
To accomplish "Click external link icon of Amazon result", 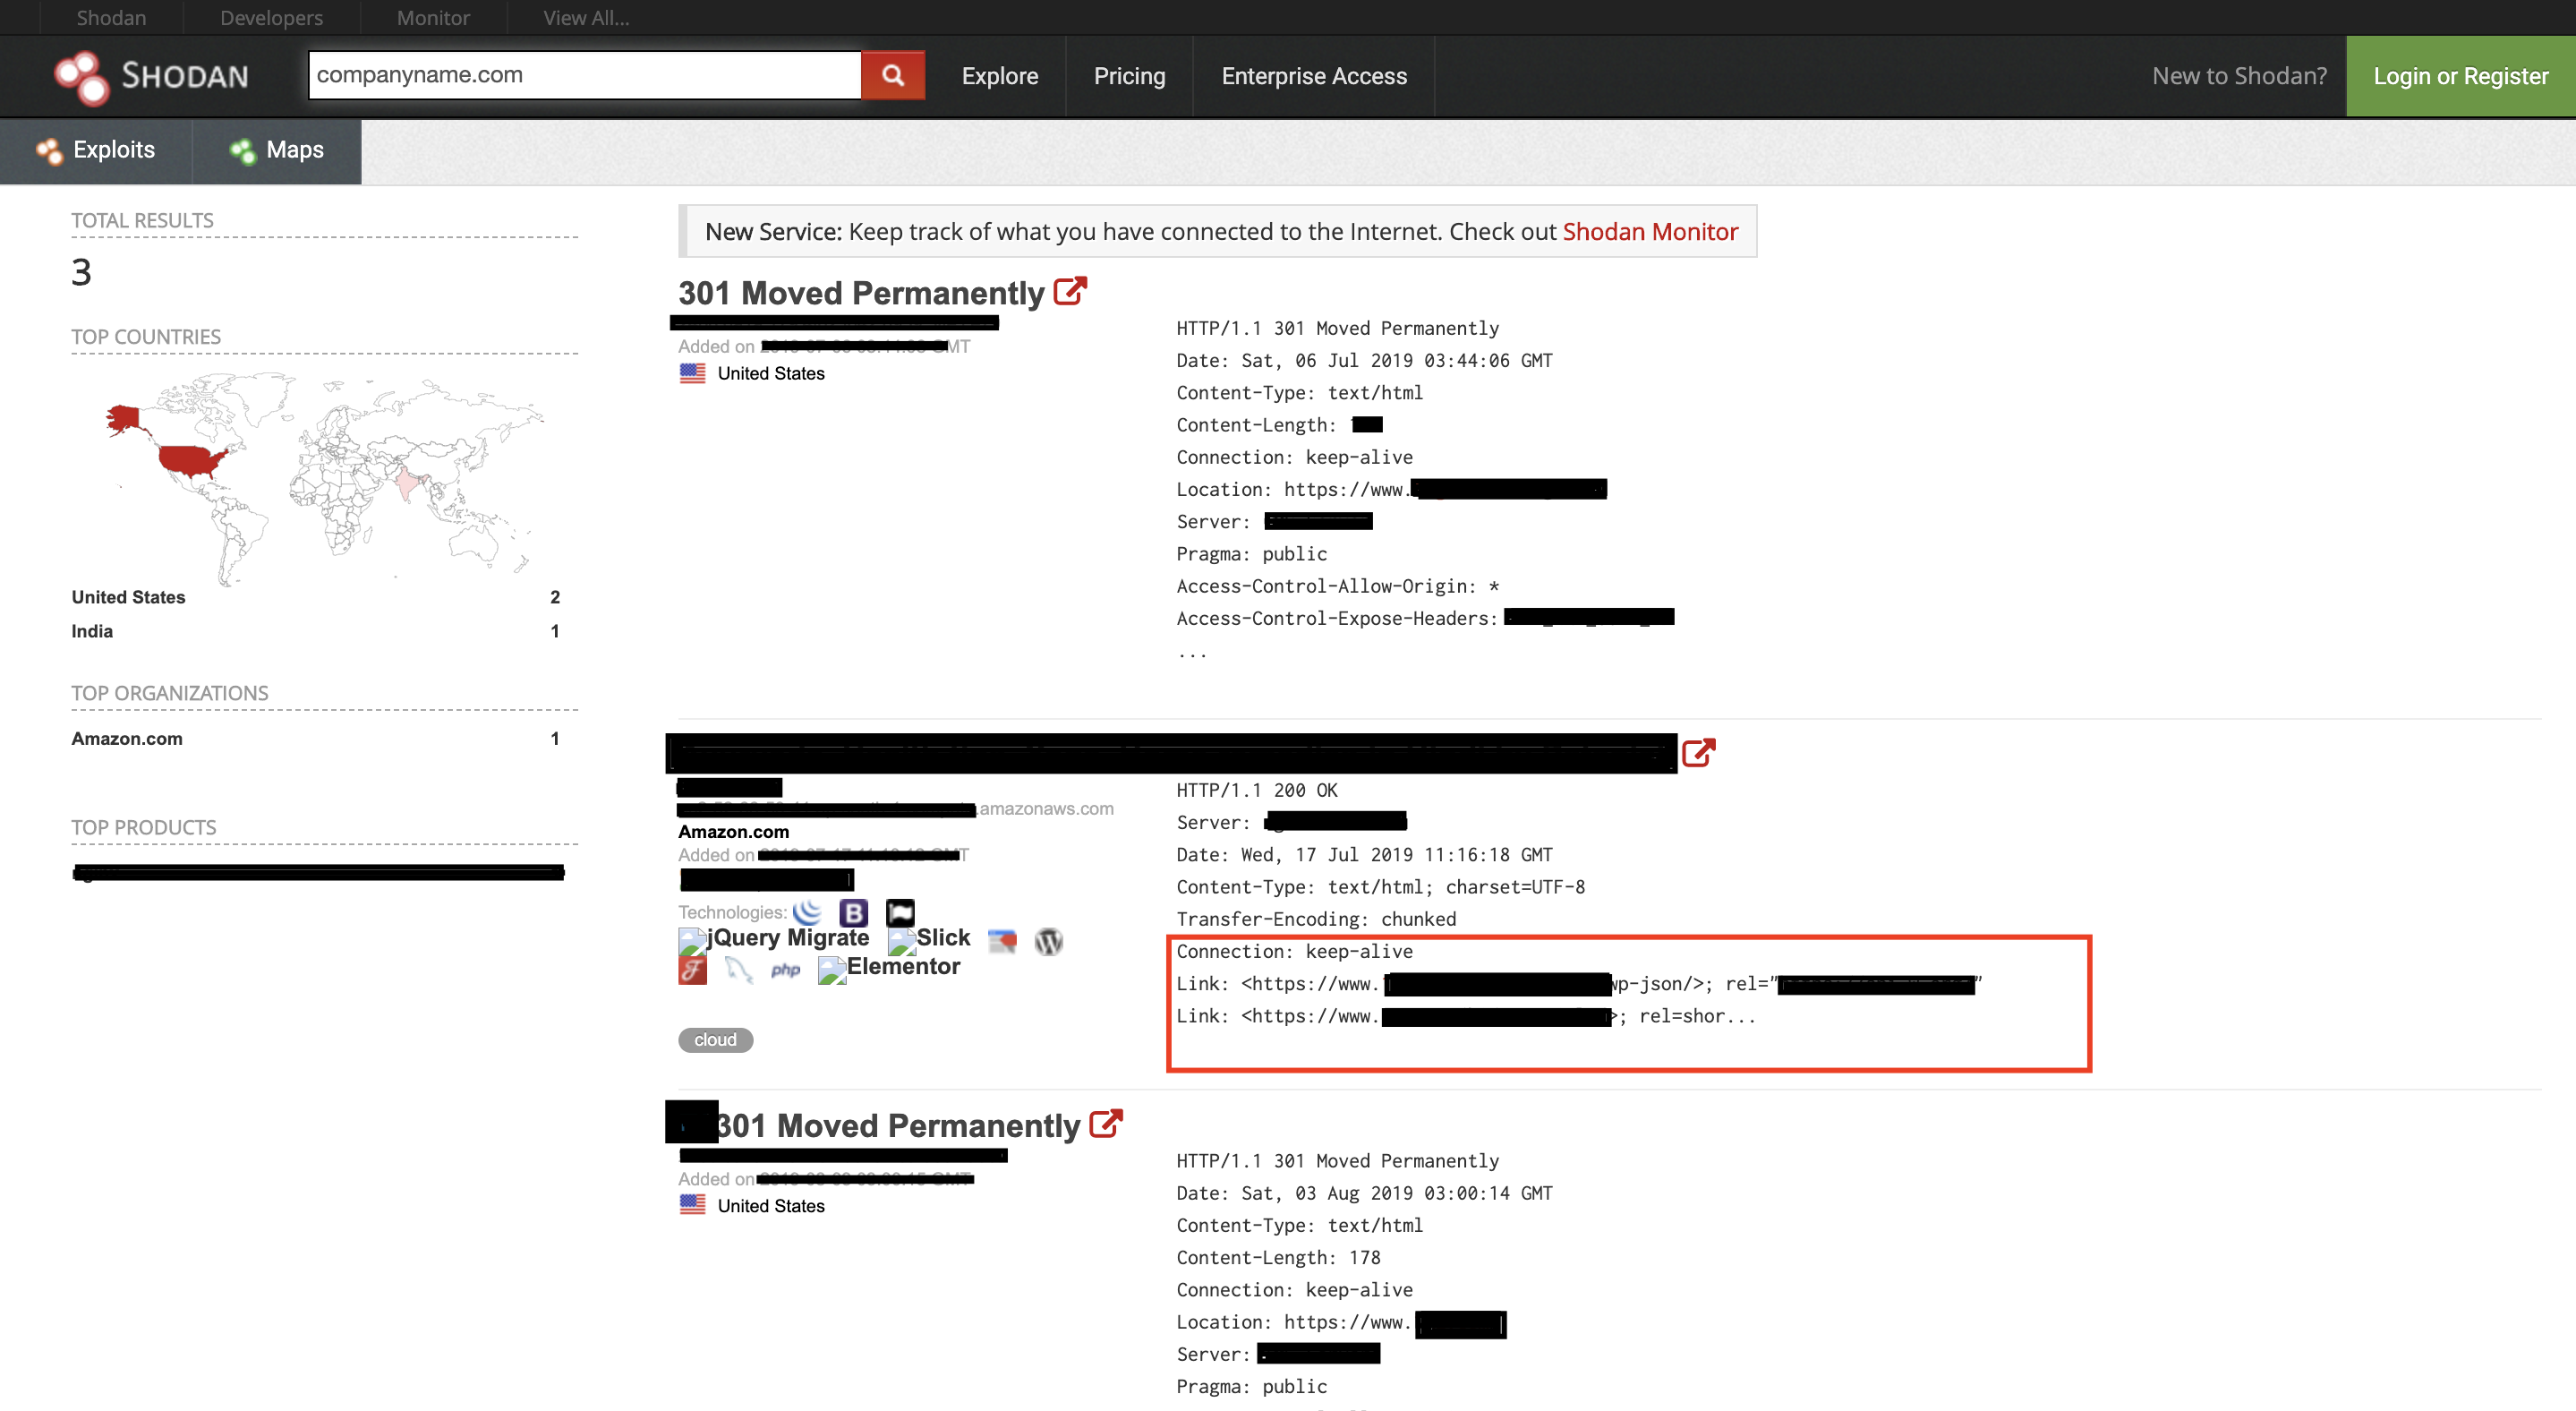I will click(1698, 752).
